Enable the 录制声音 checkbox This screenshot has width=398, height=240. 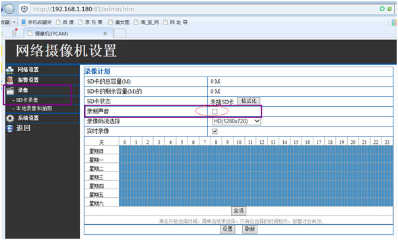pyautogui.click(x=215, y=111)
